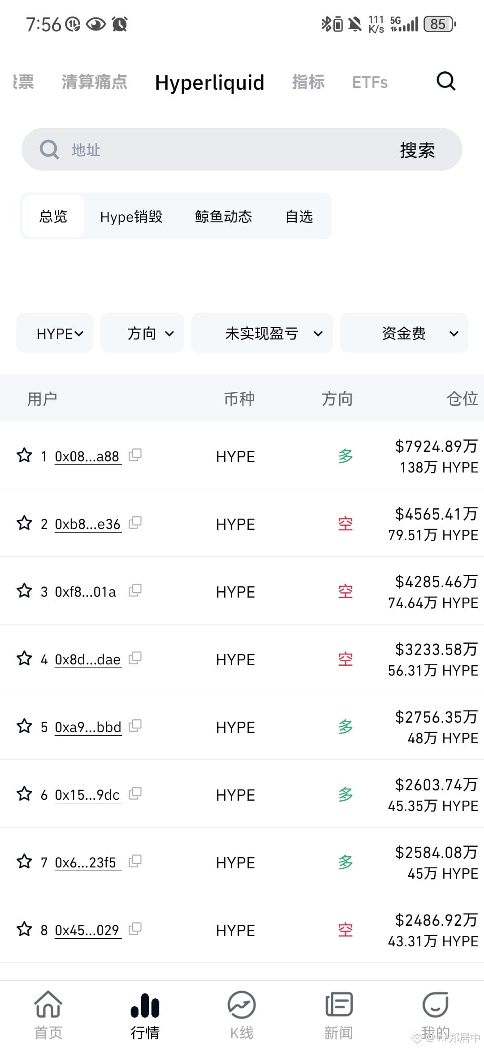
Task: Switch to the ETFs tab
Action: 370,82
